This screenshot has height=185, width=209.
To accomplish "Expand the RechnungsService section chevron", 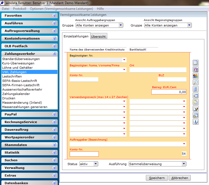I will tap(54, 122).
